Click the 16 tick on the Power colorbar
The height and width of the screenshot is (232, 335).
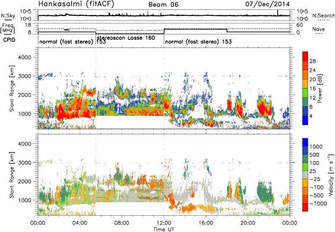pos(312,89)
